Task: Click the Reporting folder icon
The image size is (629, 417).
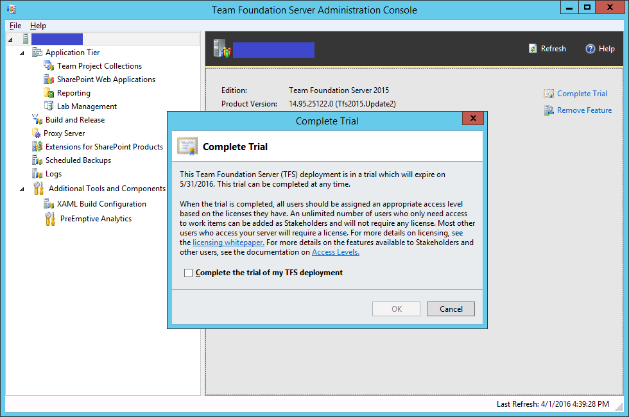Action: (x=49, y=92)
